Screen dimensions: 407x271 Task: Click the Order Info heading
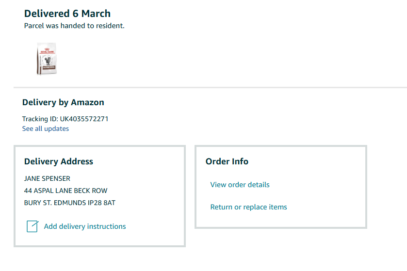[227, 161]
